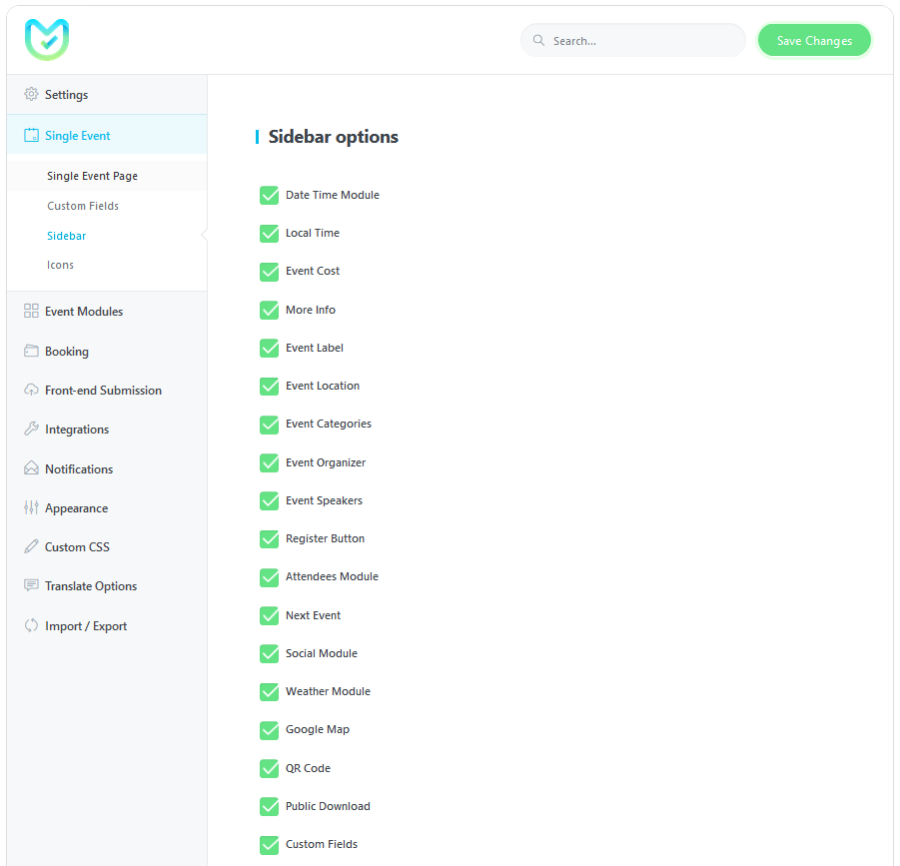Uncheck the Register Button checkbox
This screenshot has height=866, width=900.
[x=269, y=539]
